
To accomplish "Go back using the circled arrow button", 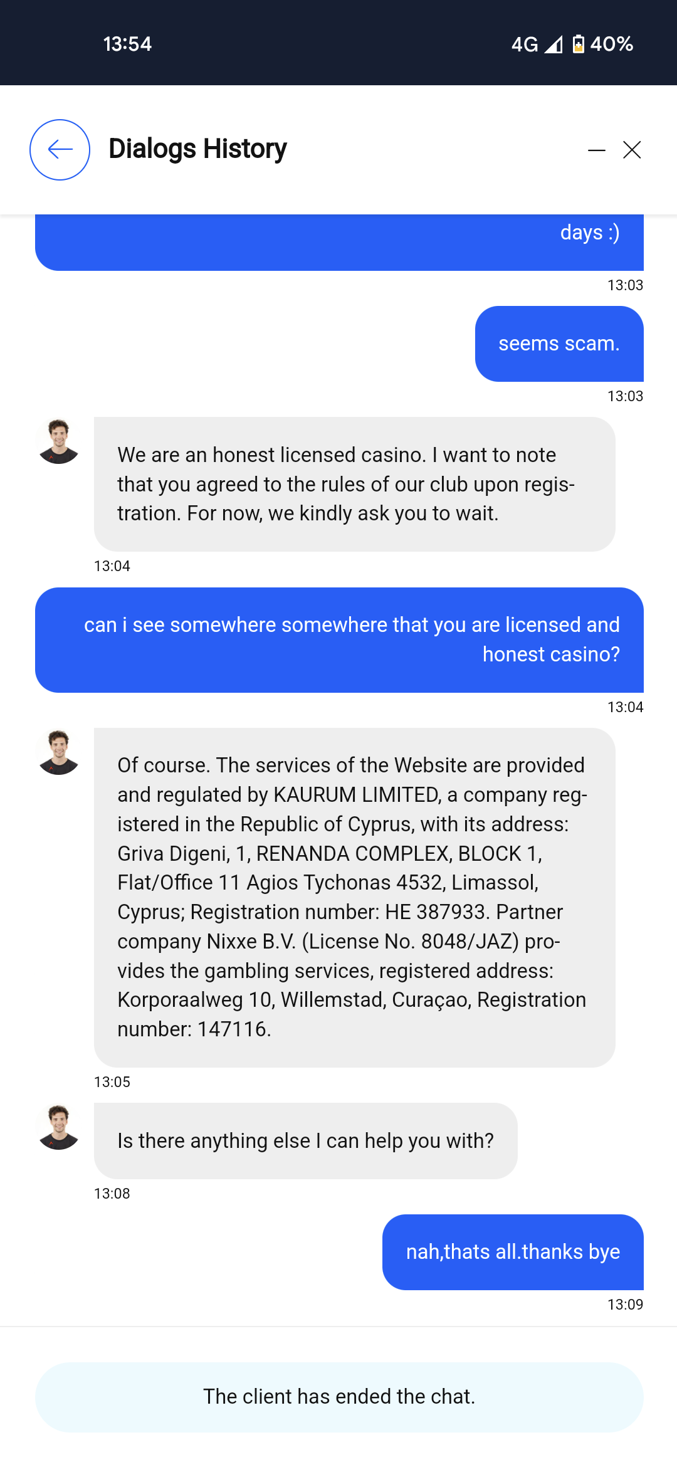I will pos(60,150).
